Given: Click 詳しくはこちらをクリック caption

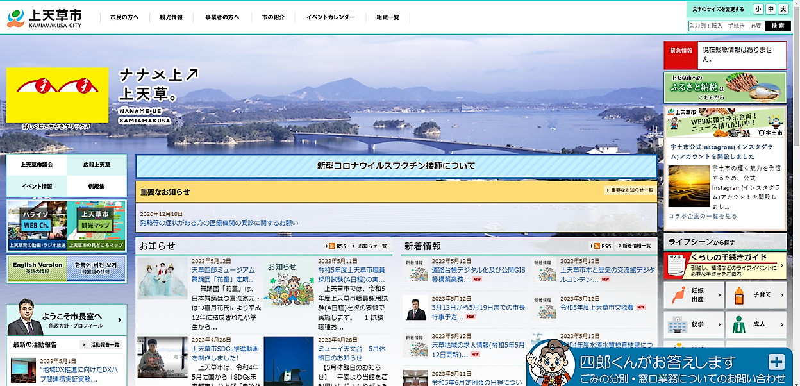Looking at the screenshot, I should (x=56, y=127).
